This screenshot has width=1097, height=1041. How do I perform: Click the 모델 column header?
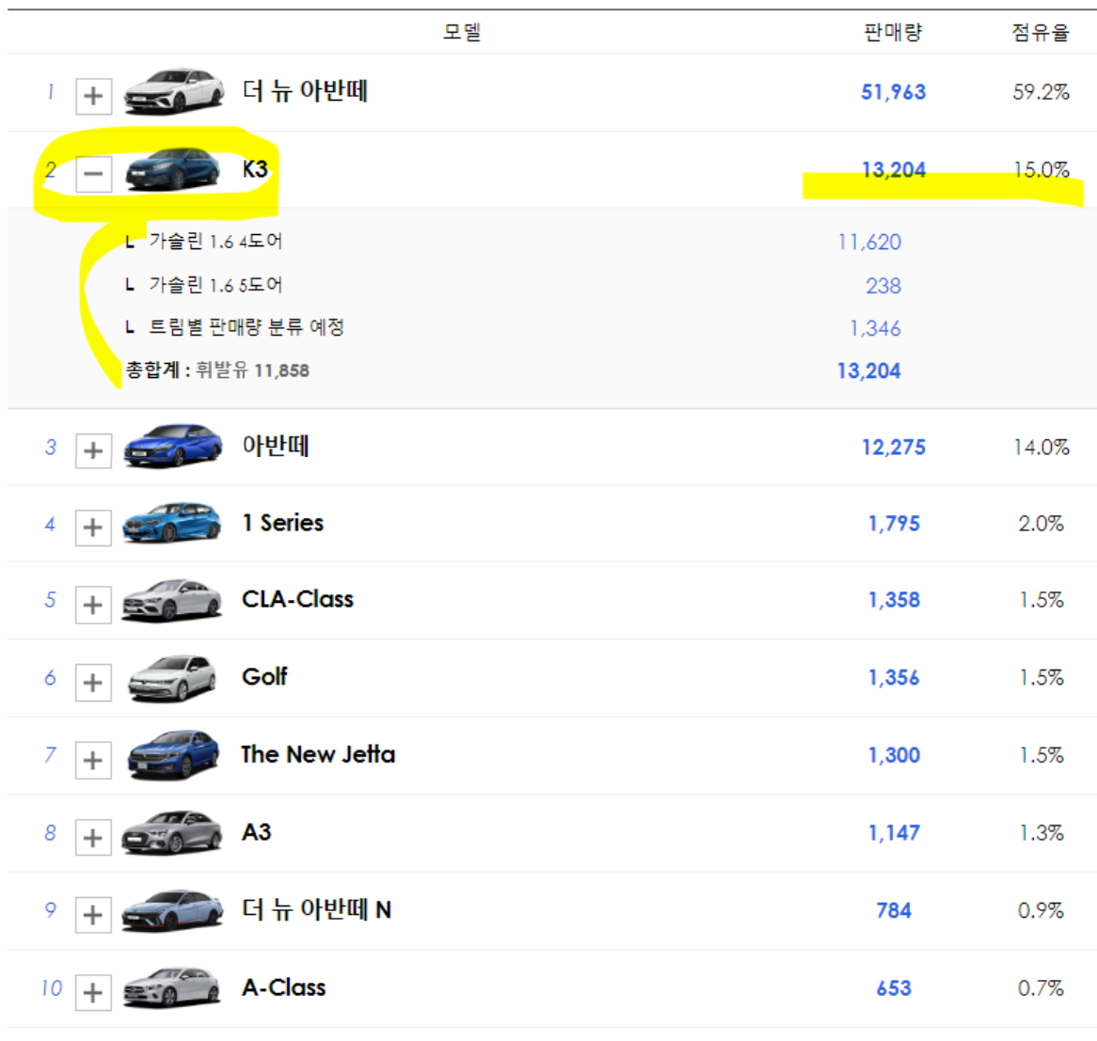462,32
